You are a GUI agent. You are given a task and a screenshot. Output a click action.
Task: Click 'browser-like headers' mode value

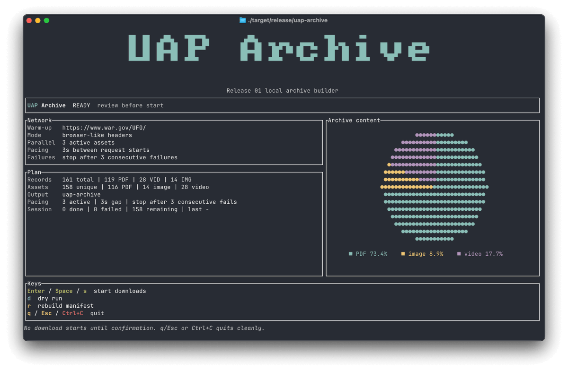97,135
